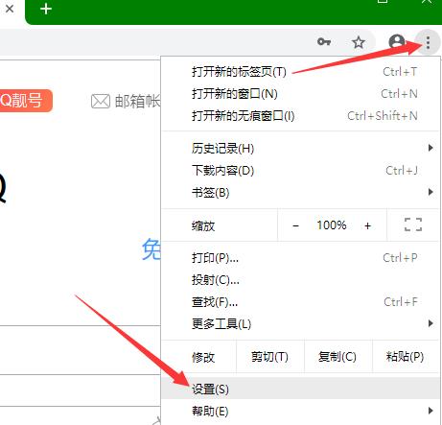Viewport: 442px width, 425px height.
Task: Choose 投射(C)... cast option
Action: click(x=300, y=280)
